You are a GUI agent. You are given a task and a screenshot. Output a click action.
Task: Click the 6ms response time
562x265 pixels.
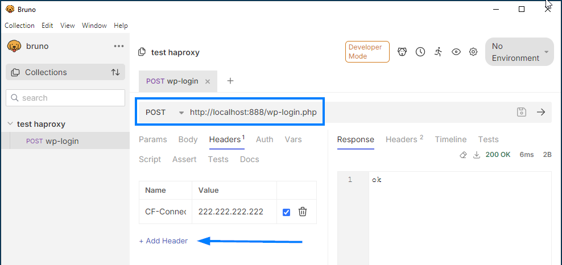527,155
